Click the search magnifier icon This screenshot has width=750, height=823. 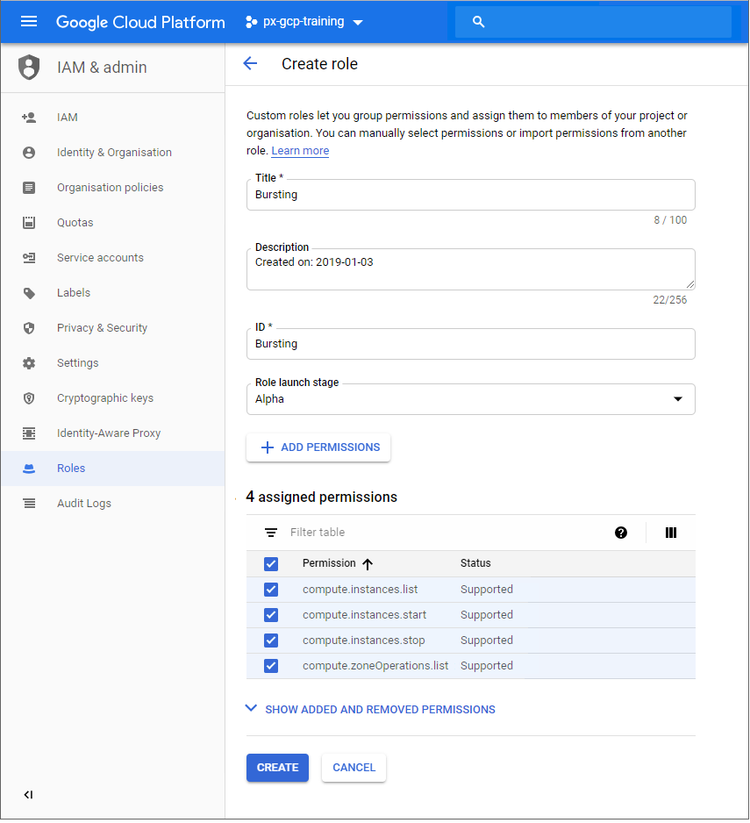[478, 22]
